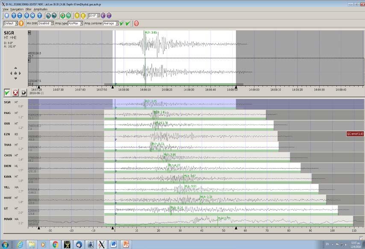The image size is (365, 249).
Task: Click the green accept check button below SIGR panel
Action: [x=7, y=93]
